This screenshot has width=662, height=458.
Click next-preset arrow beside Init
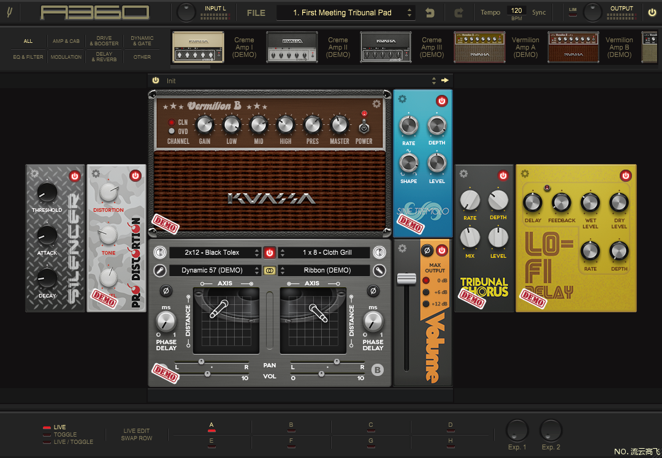pyautogui.click(x=445, y=80)
